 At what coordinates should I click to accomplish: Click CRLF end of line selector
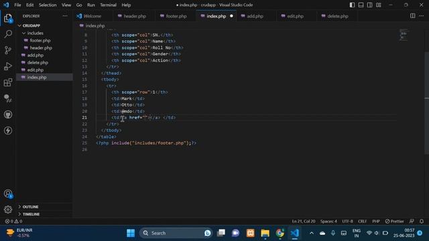tap(362, 221)
